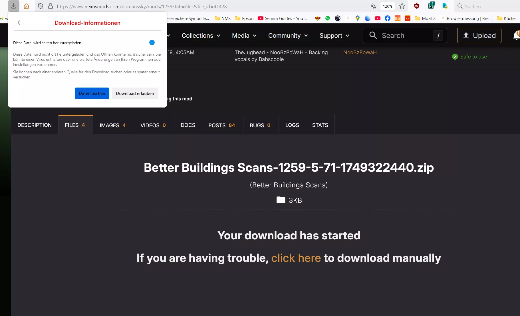The height and width of the screenshot is (316, 520).
Task: Click the translate page icon
Action: click(x=373, y=6)
